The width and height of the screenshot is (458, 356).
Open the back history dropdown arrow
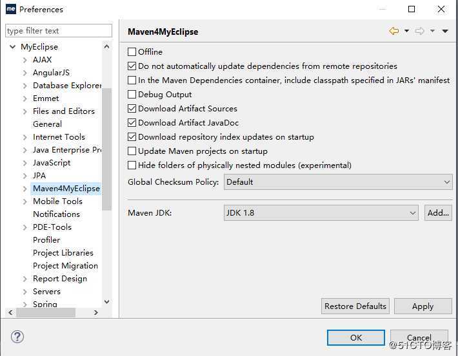pos(406,31)
